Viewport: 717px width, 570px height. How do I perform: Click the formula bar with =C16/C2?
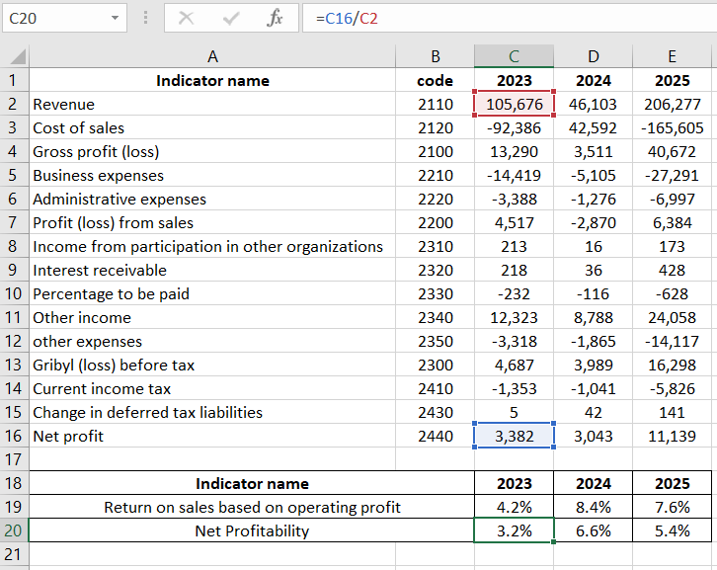coord(510,19)
